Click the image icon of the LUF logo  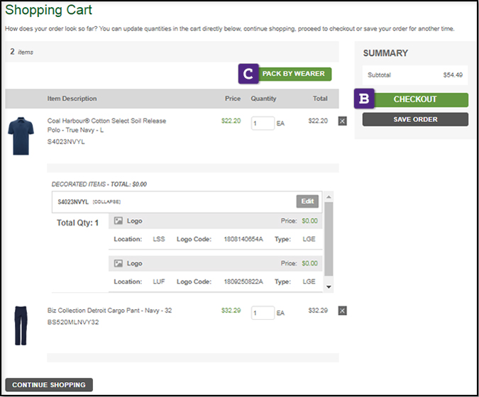[119, 263]
